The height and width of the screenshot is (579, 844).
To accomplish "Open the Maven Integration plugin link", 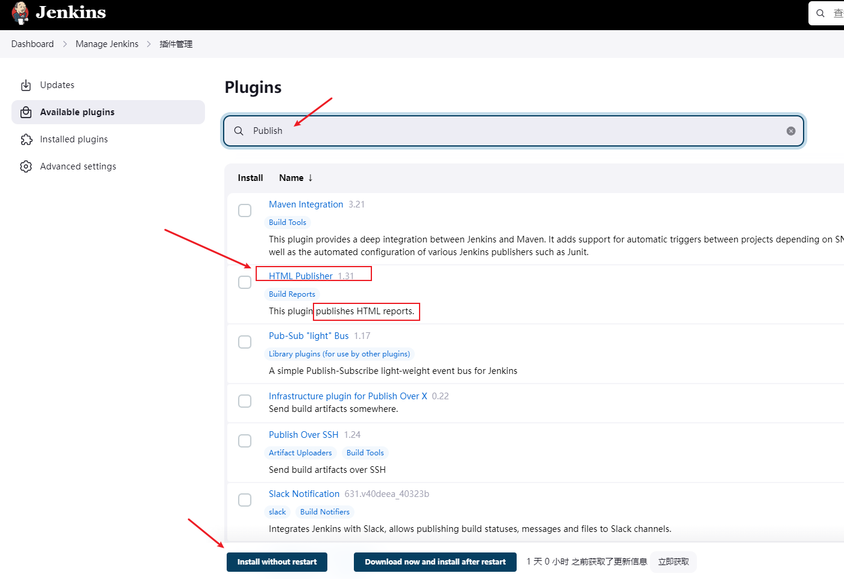I will click(x=306, y=204).
